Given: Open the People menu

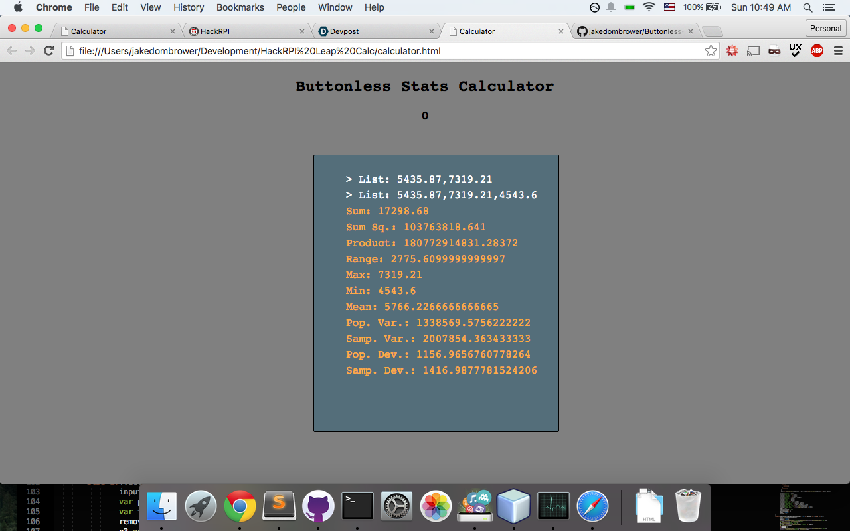Looking at the screenshot, I should click(291, 7).
